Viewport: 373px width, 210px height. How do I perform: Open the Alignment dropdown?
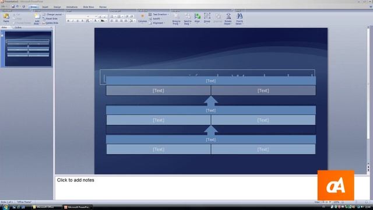(157, 23)
